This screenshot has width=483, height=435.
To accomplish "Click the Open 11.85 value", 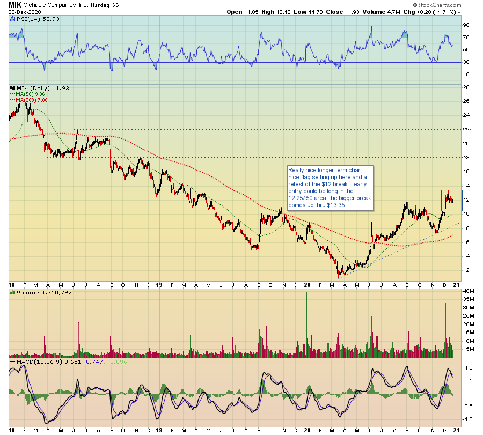I will click(243, 12).
